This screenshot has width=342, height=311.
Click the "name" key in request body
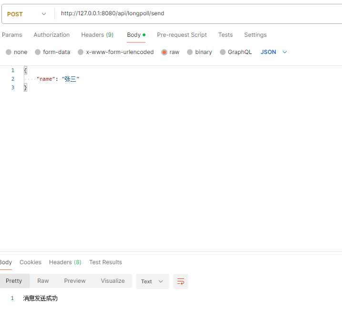tap(46, 79)
